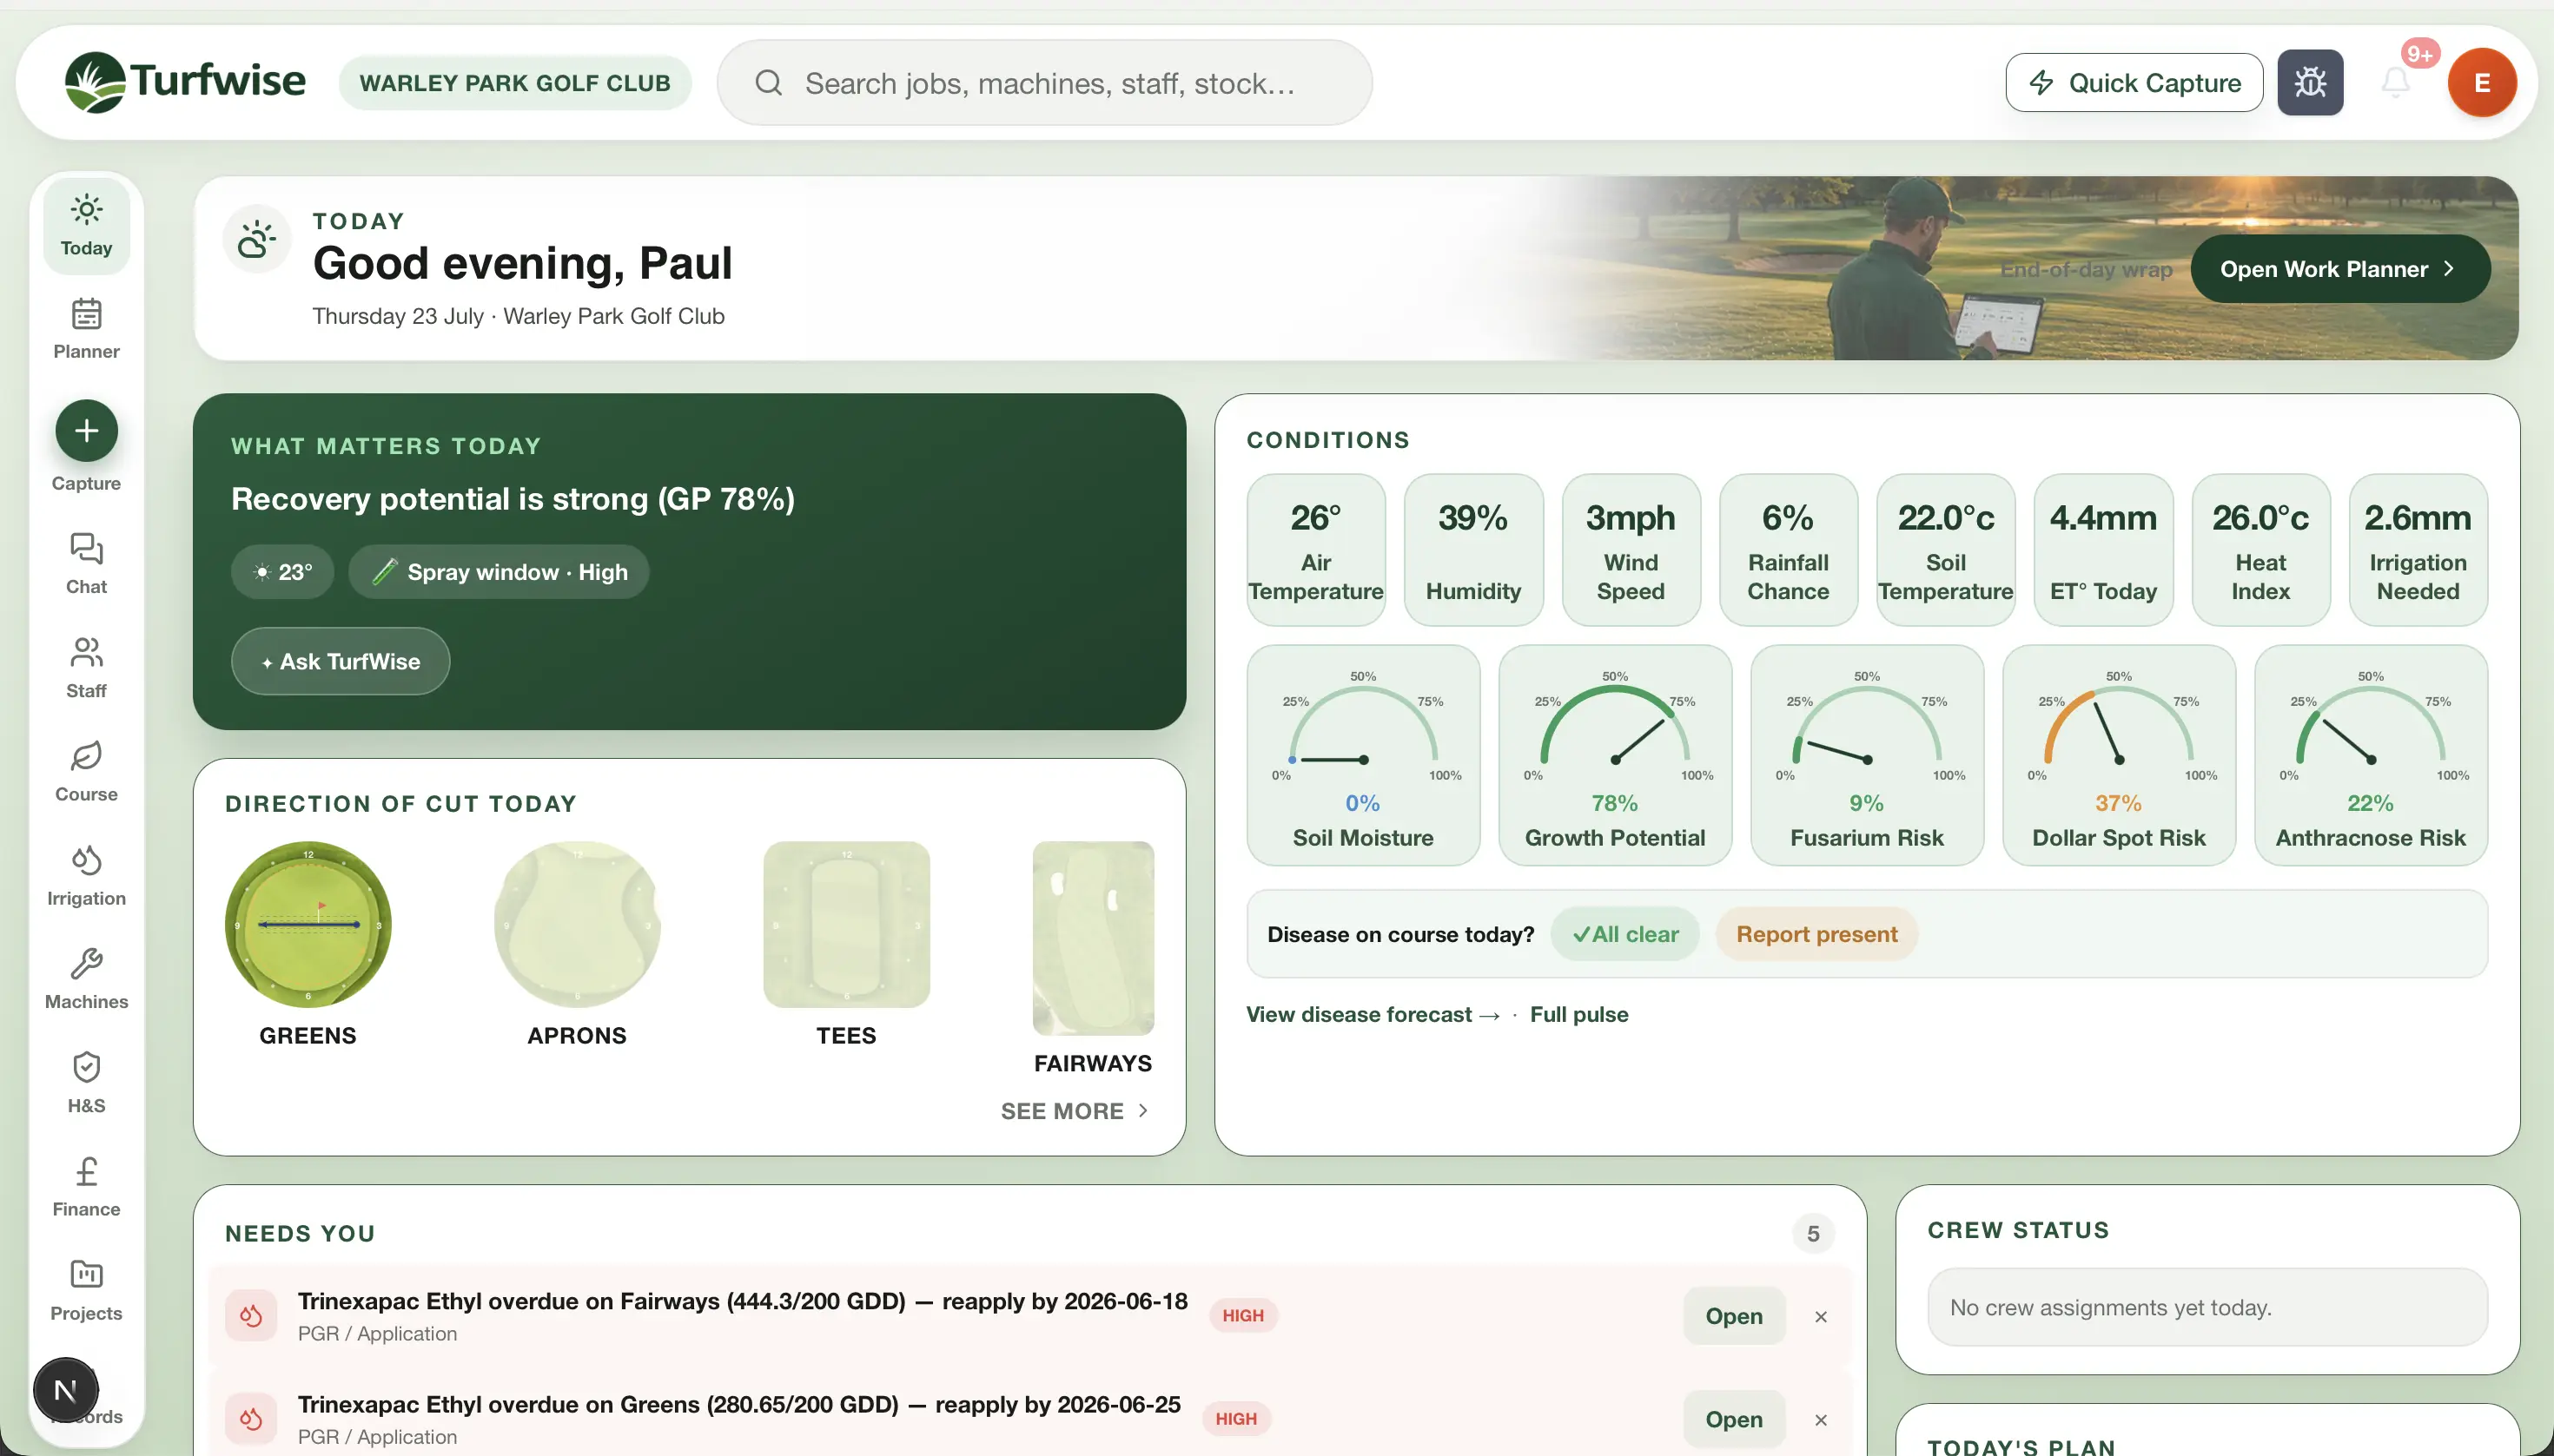
Task: Select the Greens cut direction thumbnail
Action: click(308, 924)
